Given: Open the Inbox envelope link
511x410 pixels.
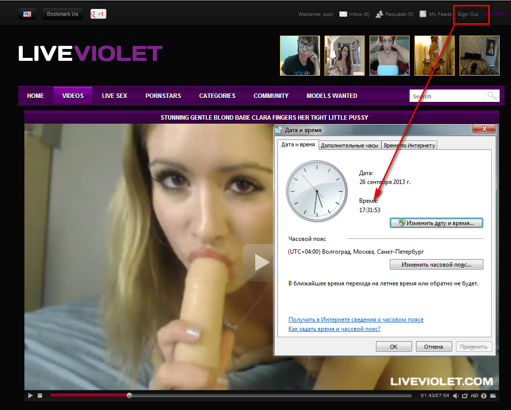Looking at the screenshot, I should point(354,14).
